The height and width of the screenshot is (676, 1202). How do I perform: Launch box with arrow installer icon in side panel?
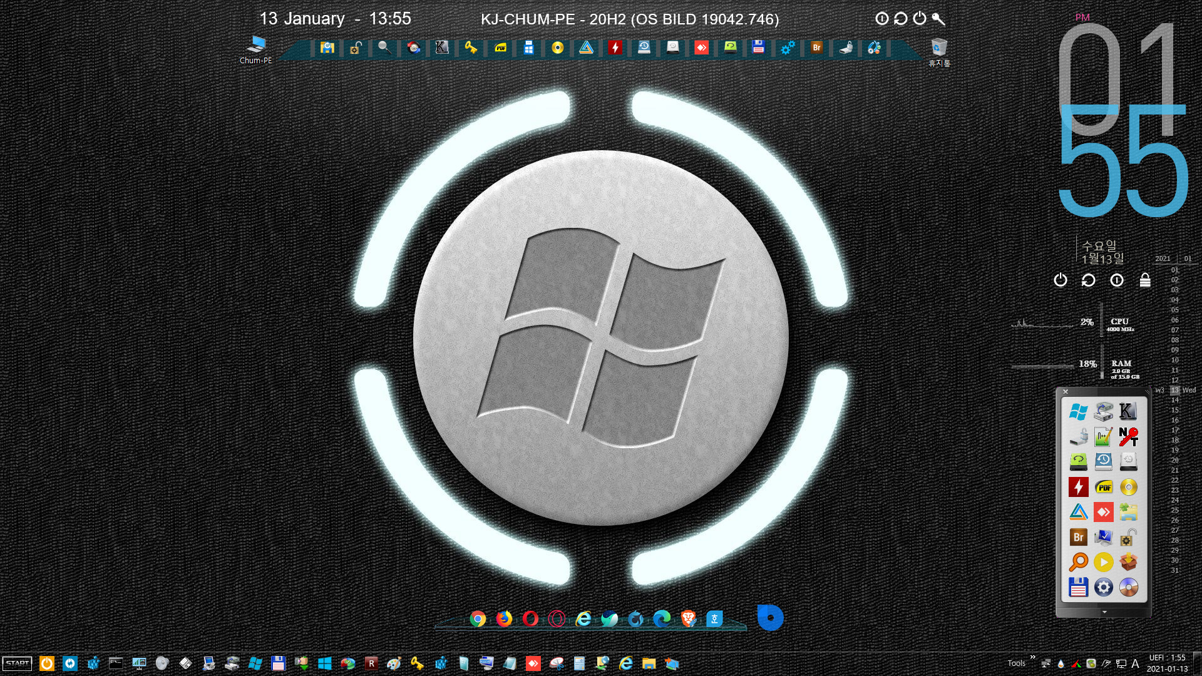point(1128,562)
